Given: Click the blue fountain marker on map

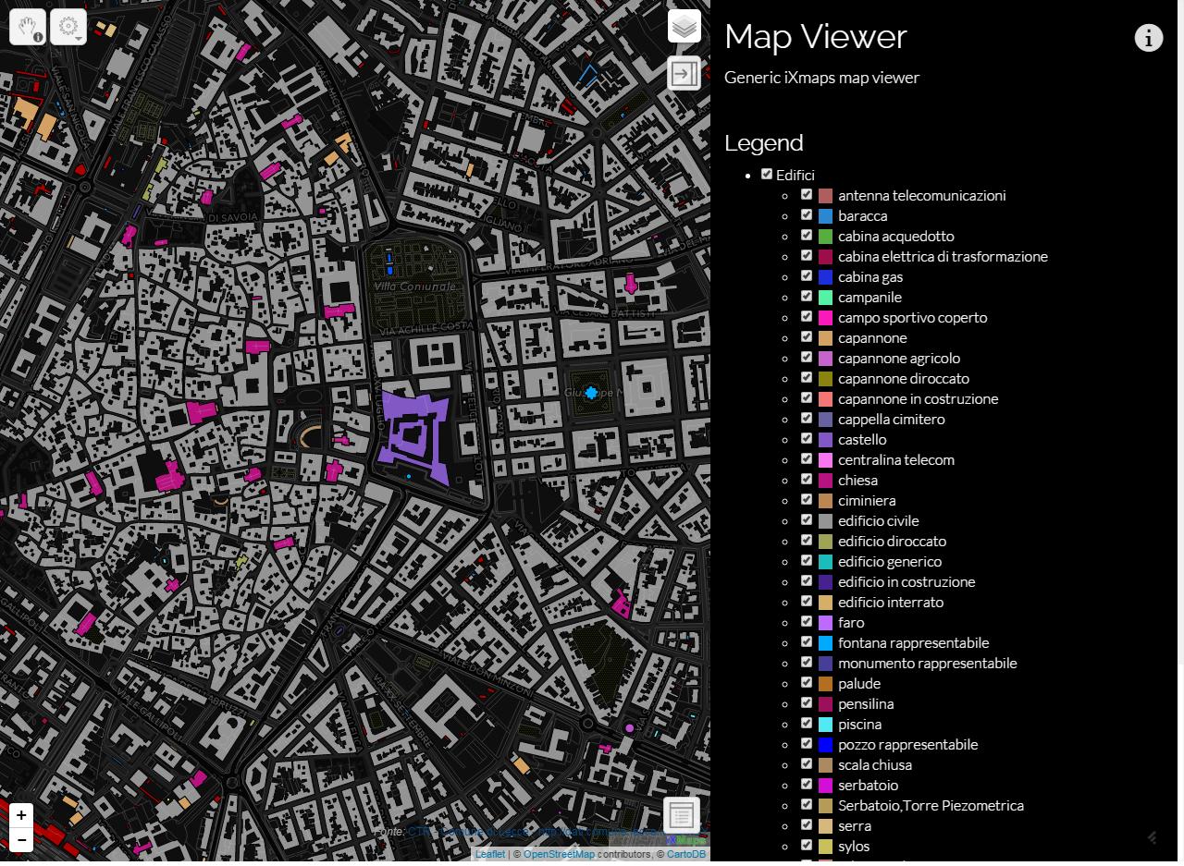Looking at the screenshot, I should 591,393.
